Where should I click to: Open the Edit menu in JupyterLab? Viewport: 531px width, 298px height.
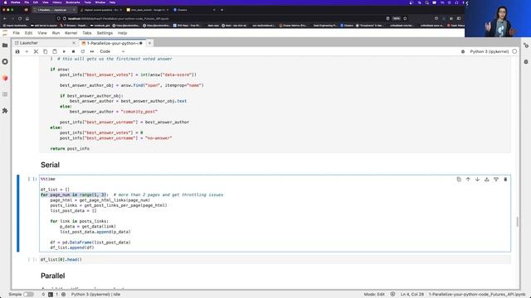point(29,33)
